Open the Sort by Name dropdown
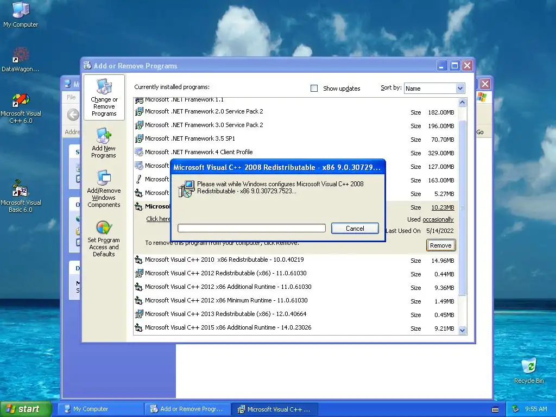Screen dimensions: 556x417 coord(434,89)
